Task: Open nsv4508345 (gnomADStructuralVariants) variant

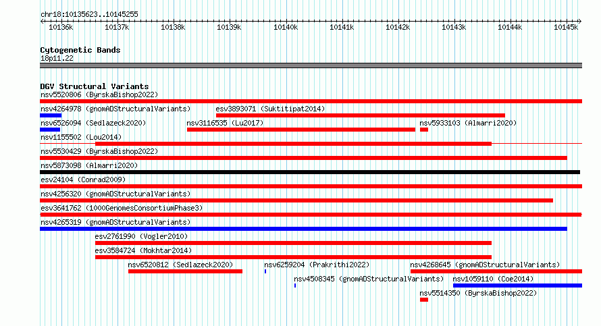Action: click(x=369, y=279)
